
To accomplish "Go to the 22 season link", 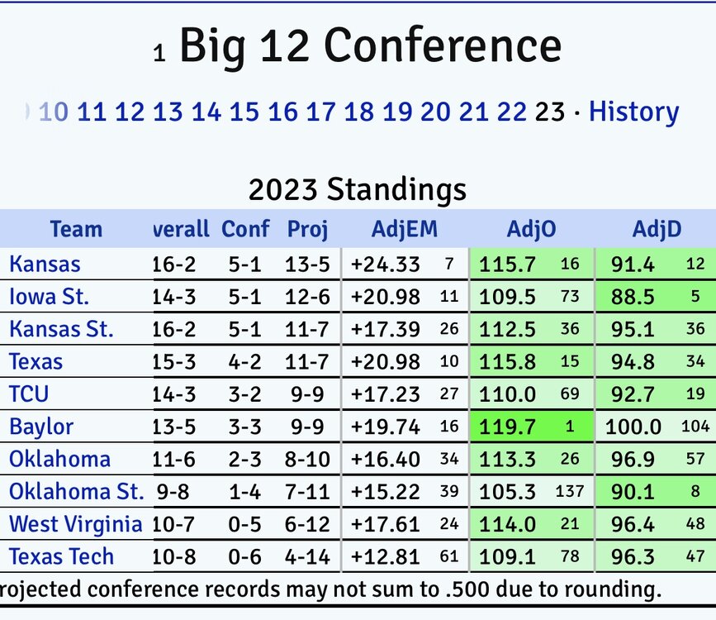I will pos(512,112).
